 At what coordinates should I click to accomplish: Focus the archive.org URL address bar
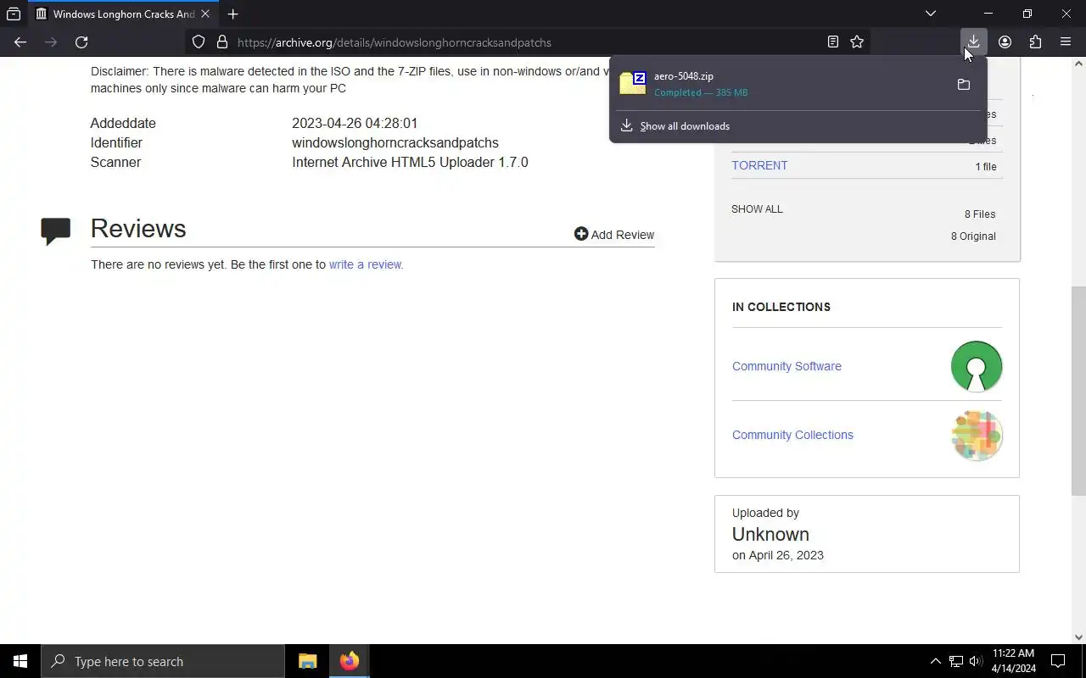(x=526, y=42)
